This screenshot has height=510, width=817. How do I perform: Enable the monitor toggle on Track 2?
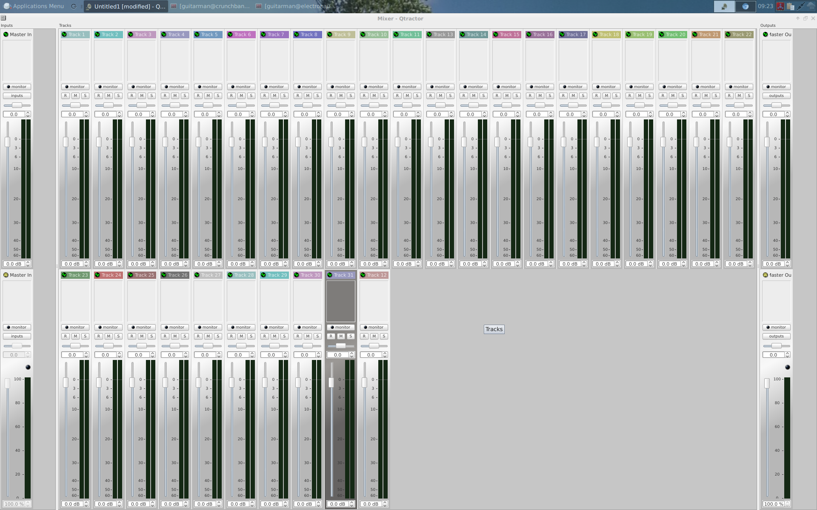109,87
